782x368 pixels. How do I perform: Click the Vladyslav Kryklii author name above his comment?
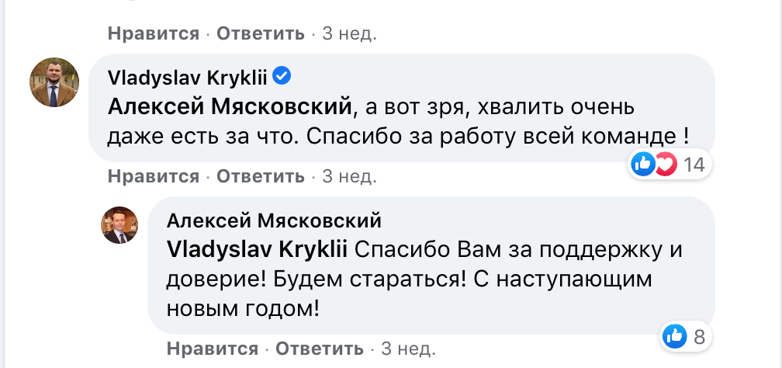pos(186,77)
